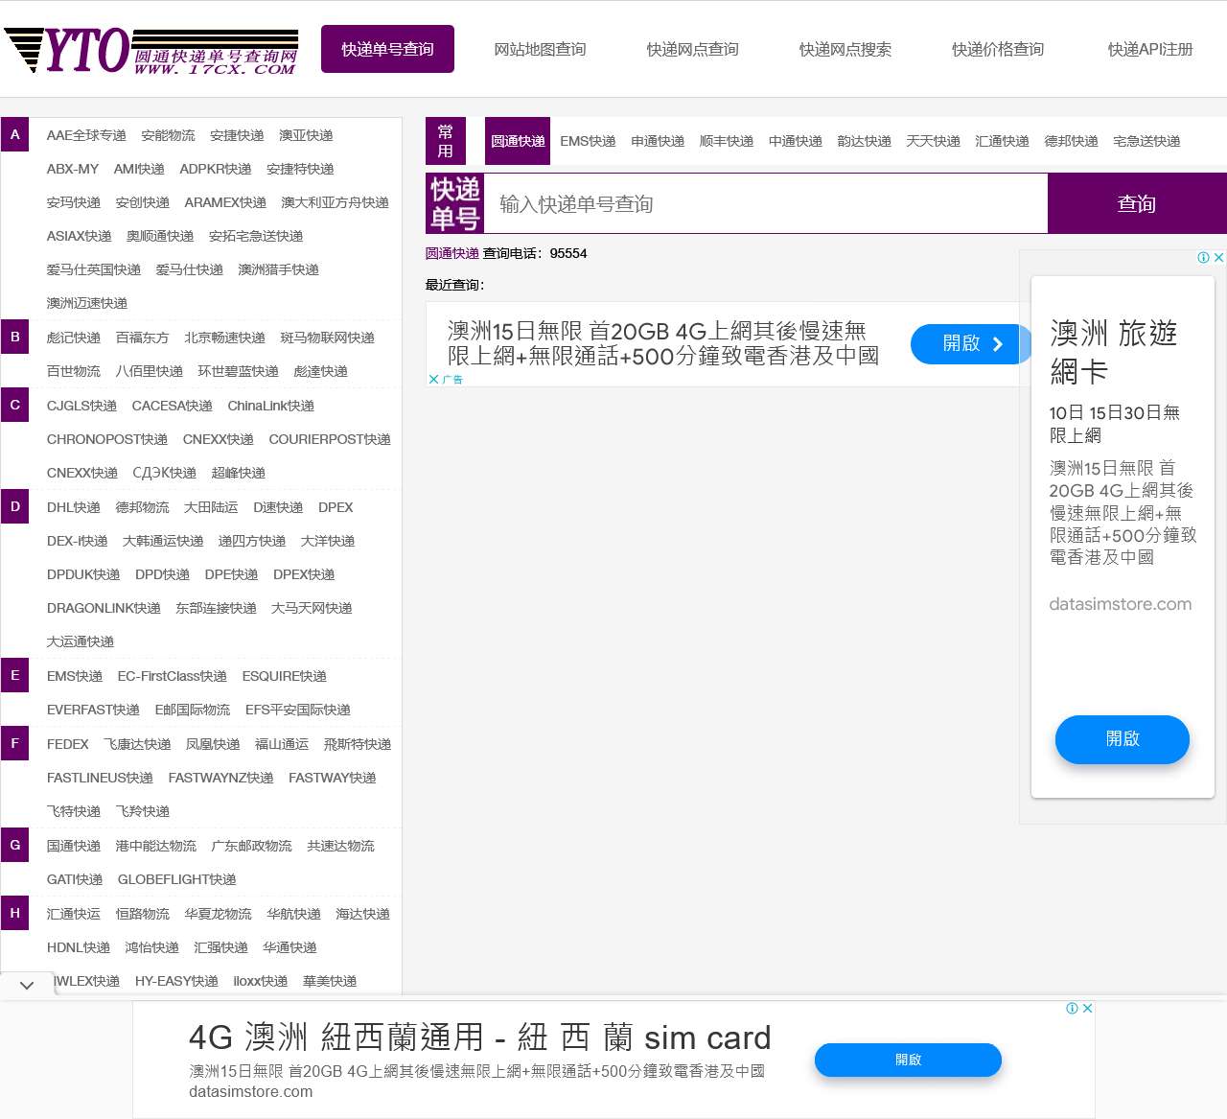This screenshot has height=1119, width=1227.
Task: Open 大运通快递 link
Action: [x=81, y=641]
